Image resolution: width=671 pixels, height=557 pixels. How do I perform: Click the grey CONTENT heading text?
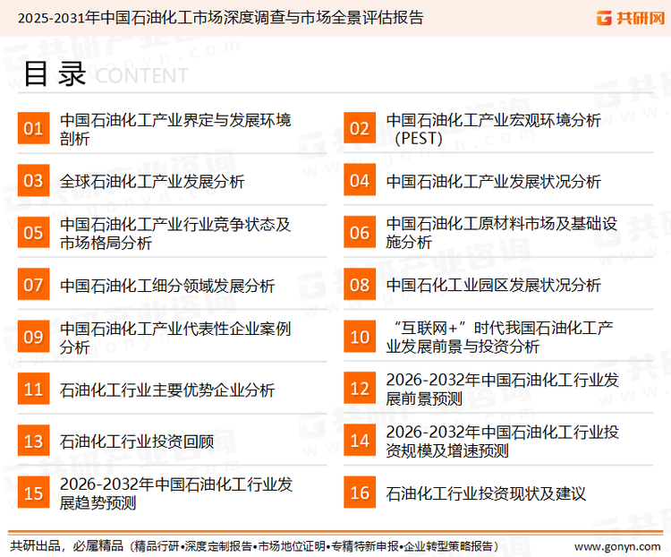pyautogui.click(x=141, y=76)
